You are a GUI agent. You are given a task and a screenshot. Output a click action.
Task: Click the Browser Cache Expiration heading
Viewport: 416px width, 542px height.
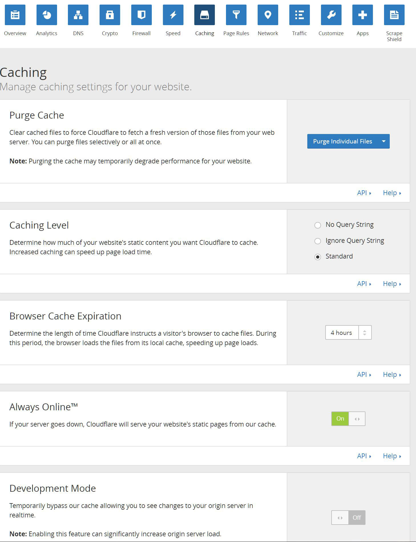(65, 316)
